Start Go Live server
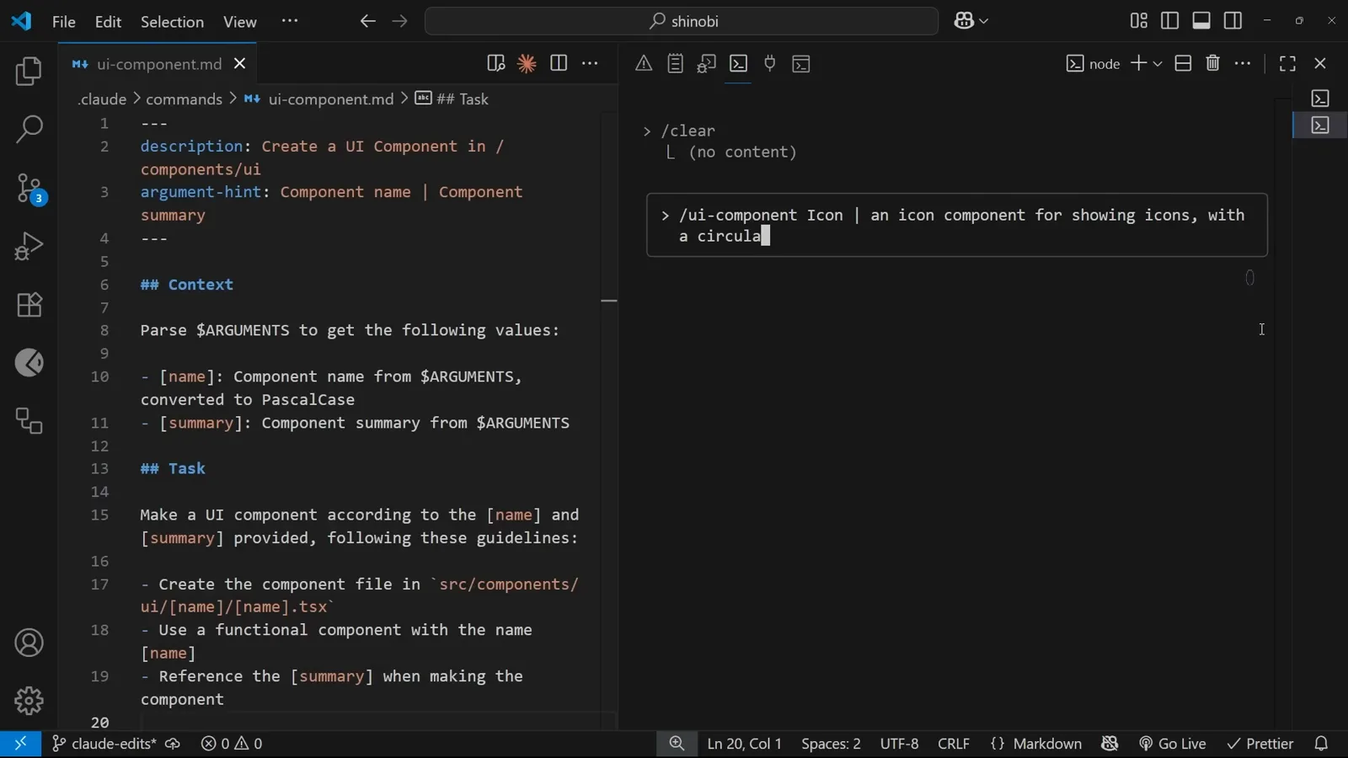Viewport: 1348px width, 758px height. [x=1173, y=744]
